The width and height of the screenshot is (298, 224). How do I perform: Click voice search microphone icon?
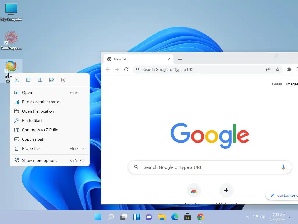coord(283,167)
